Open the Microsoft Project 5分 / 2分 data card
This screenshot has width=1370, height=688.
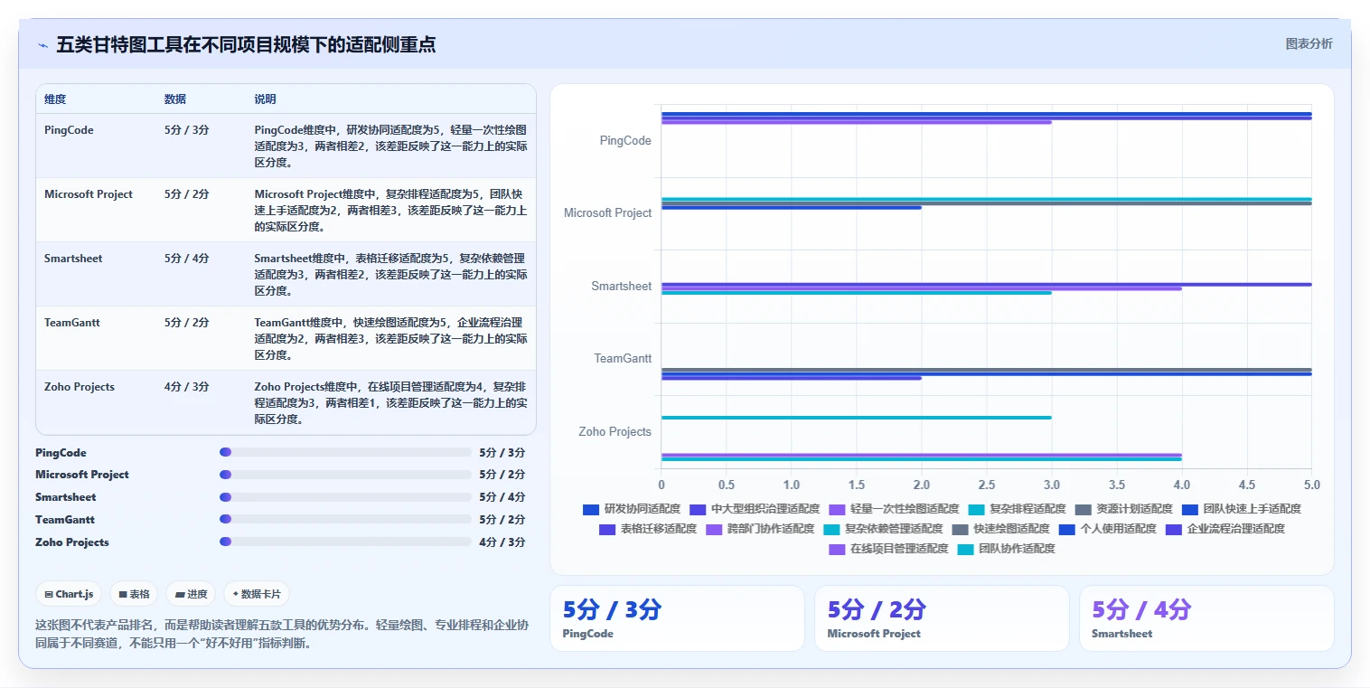[x=942, y=618]
